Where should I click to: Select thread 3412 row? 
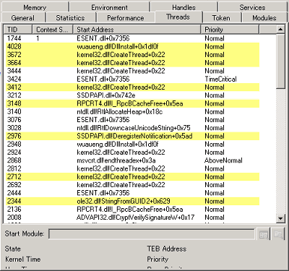coord(132,87)
